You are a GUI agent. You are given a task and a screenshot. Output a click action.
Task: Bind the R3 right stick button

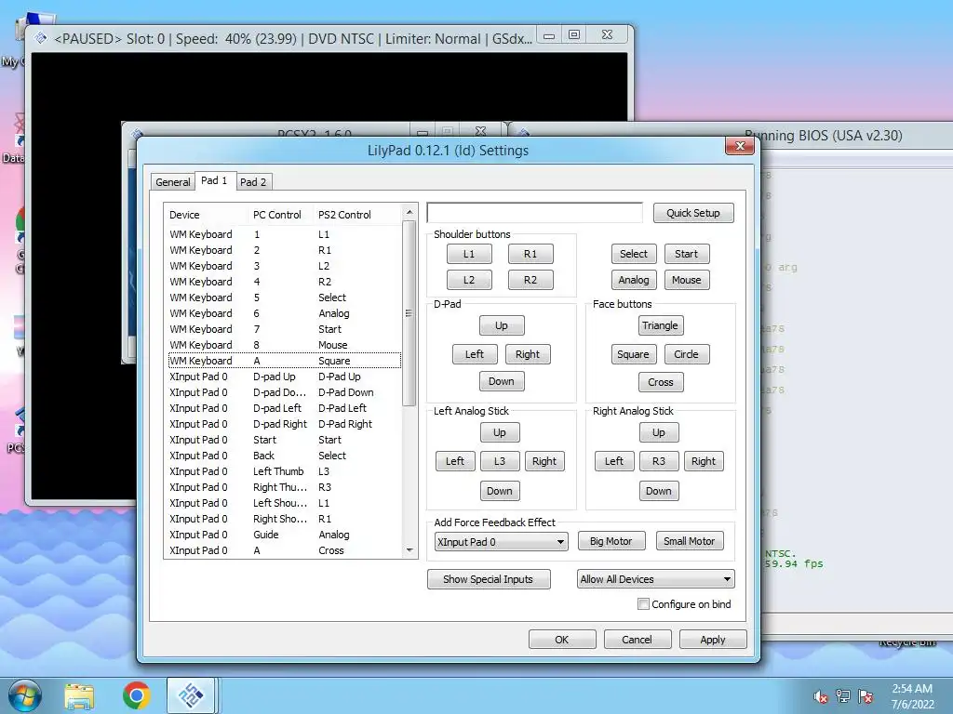(x=659, y=461)
